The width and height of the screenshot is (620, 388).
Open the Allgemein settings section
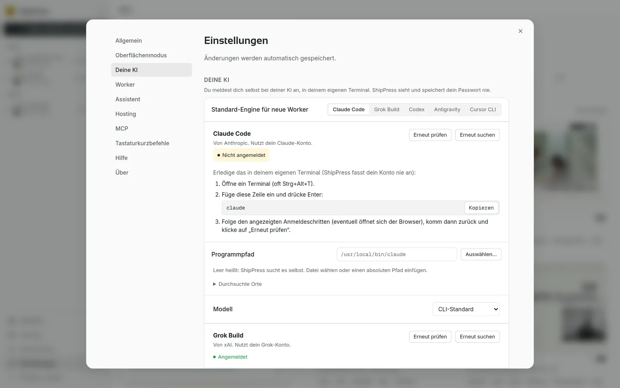pyautogui.click(x=152, y=41)
